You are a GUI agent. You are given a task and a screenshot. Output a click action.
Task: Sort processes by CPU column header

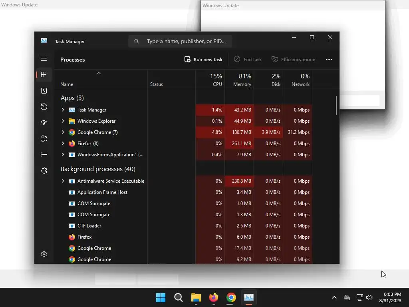(210, 80)
